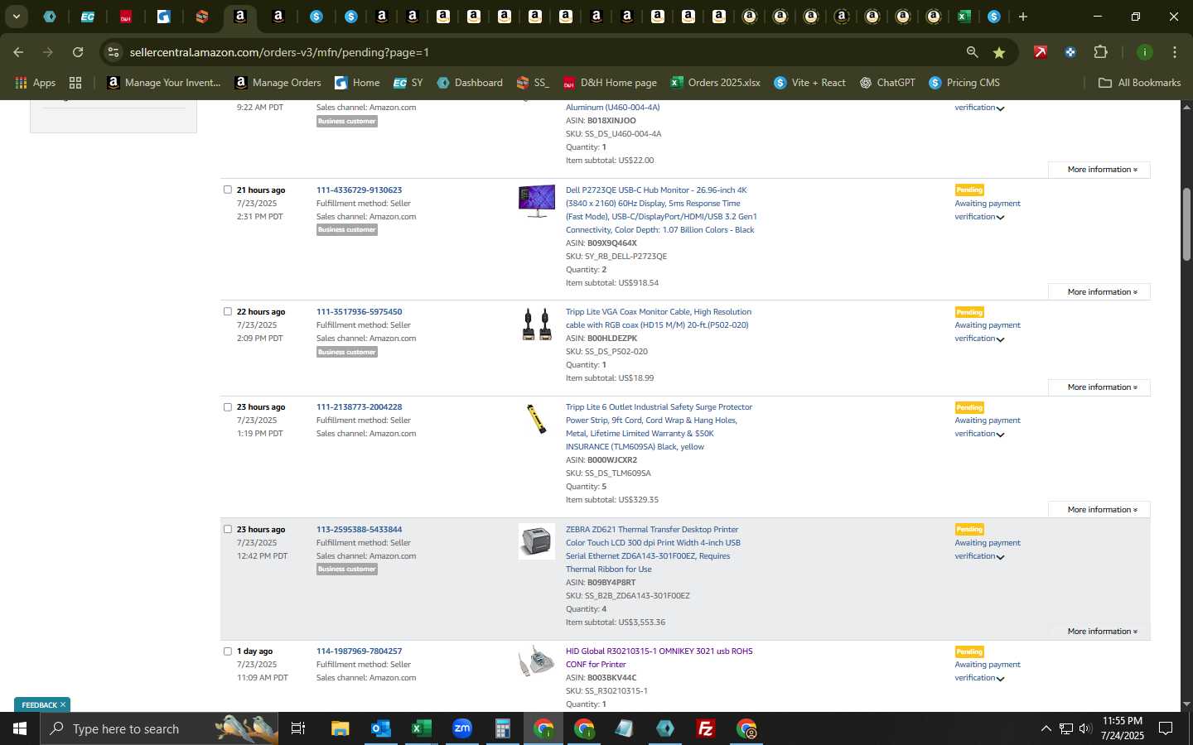This screenshot has height=745, width=1193.
Task: Open the Orders 2025.xlsx bookmark
Action: (x=715, y=83)
